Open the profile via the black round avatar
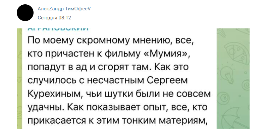 [25, 13]
